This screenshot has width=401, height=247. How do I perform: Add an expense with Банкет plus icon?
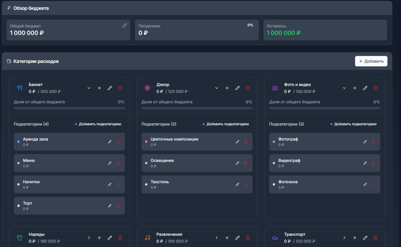click(99, 88)
